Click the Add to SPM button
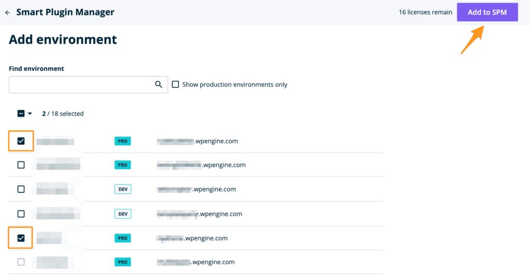This screenshot has width=530, height=275. (487, 12)
